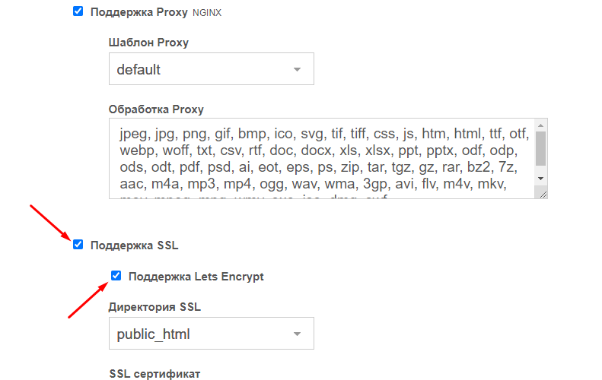Click the scrollbar thumb in the extensions textarea
602x380 pixels.
point(540,148)
